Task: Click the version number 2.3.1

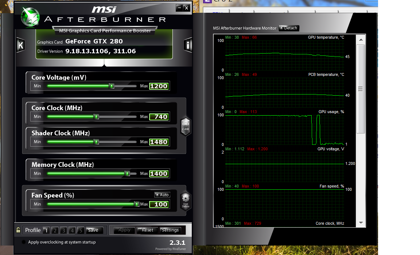Action: tap(177, 243)
